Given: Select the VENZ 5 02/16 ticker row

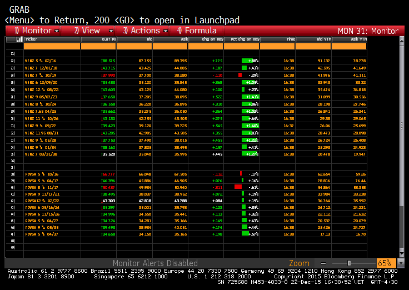Looking at the screenshot, I should point(41,61).
